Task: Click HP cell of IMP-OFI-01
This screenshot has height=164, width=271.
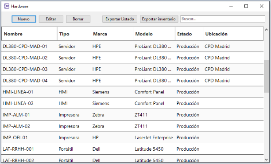Action: point(95,138)
